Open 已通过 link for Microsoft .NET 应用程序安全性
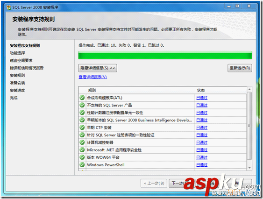This screenshot has height=199, width=263. pos(202,150)
